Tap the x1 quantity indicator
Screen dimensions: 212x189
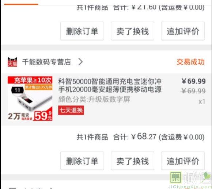(202, 102)
